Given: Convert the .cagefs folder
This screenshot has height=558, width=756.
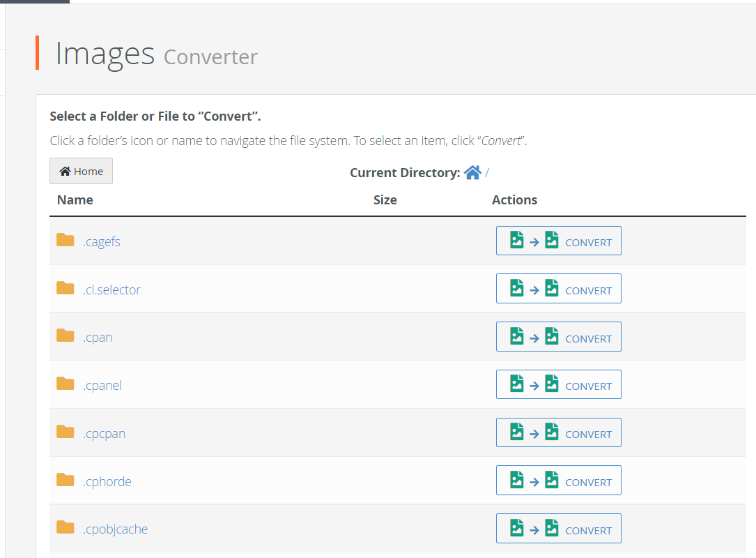Looking at the screenshot, I should (558, 241).
